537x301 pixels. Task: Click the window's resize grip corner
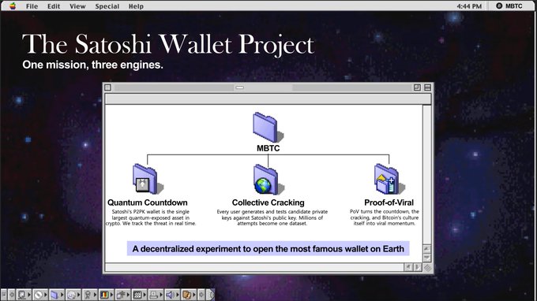tap(427, 268)
